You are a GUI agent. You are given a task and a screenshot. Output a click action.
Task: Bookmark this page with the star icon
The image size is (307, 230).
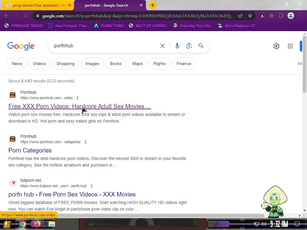(x=250, y=16)
